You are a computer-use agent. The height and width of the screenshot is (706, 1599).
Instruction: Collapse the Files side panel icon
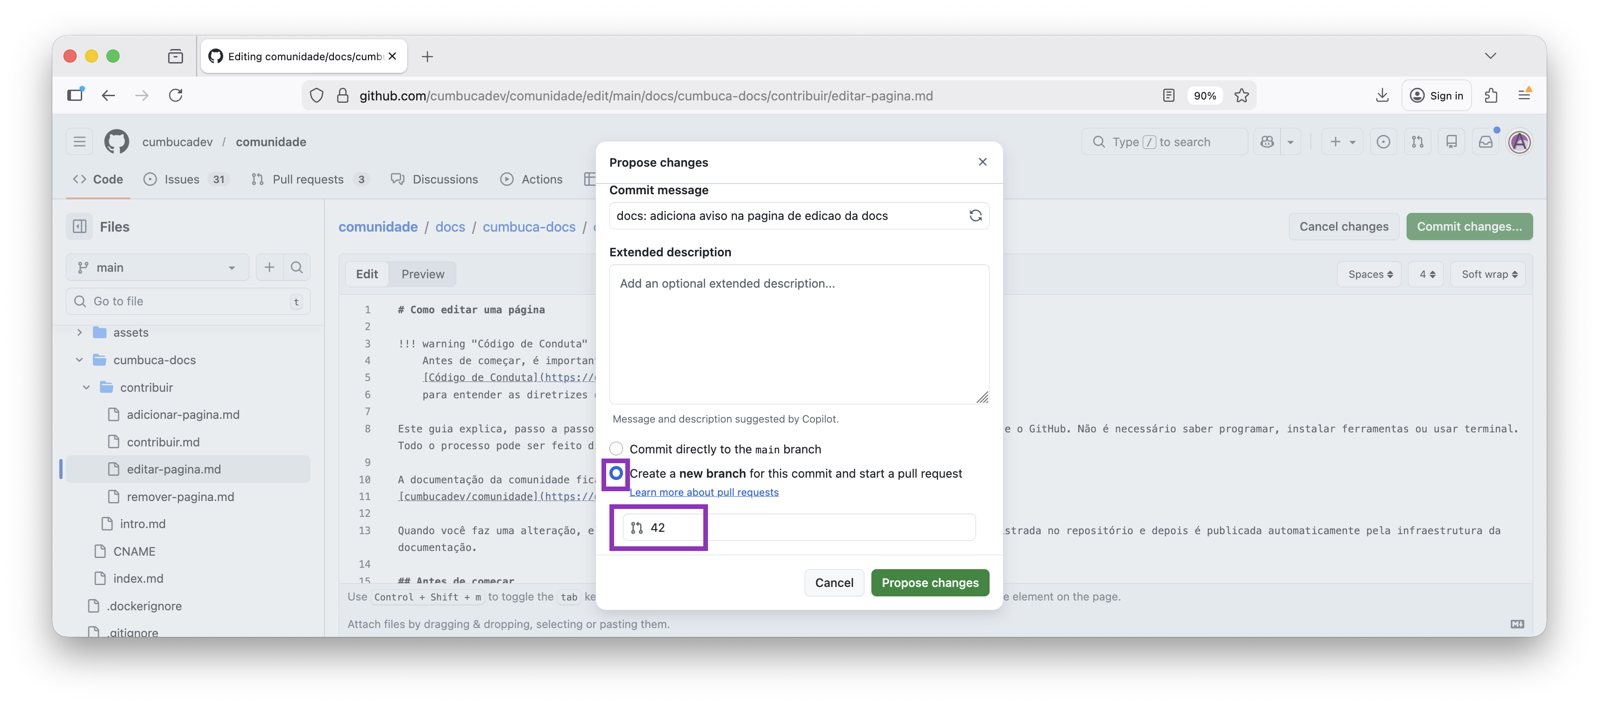[79, 226]
